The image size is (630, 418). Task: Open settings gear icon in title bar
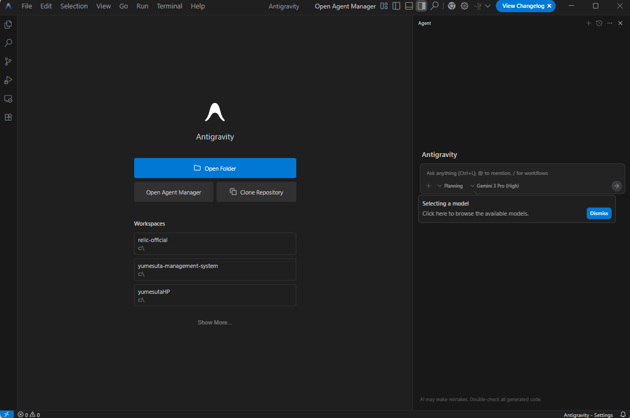(464, 6)
